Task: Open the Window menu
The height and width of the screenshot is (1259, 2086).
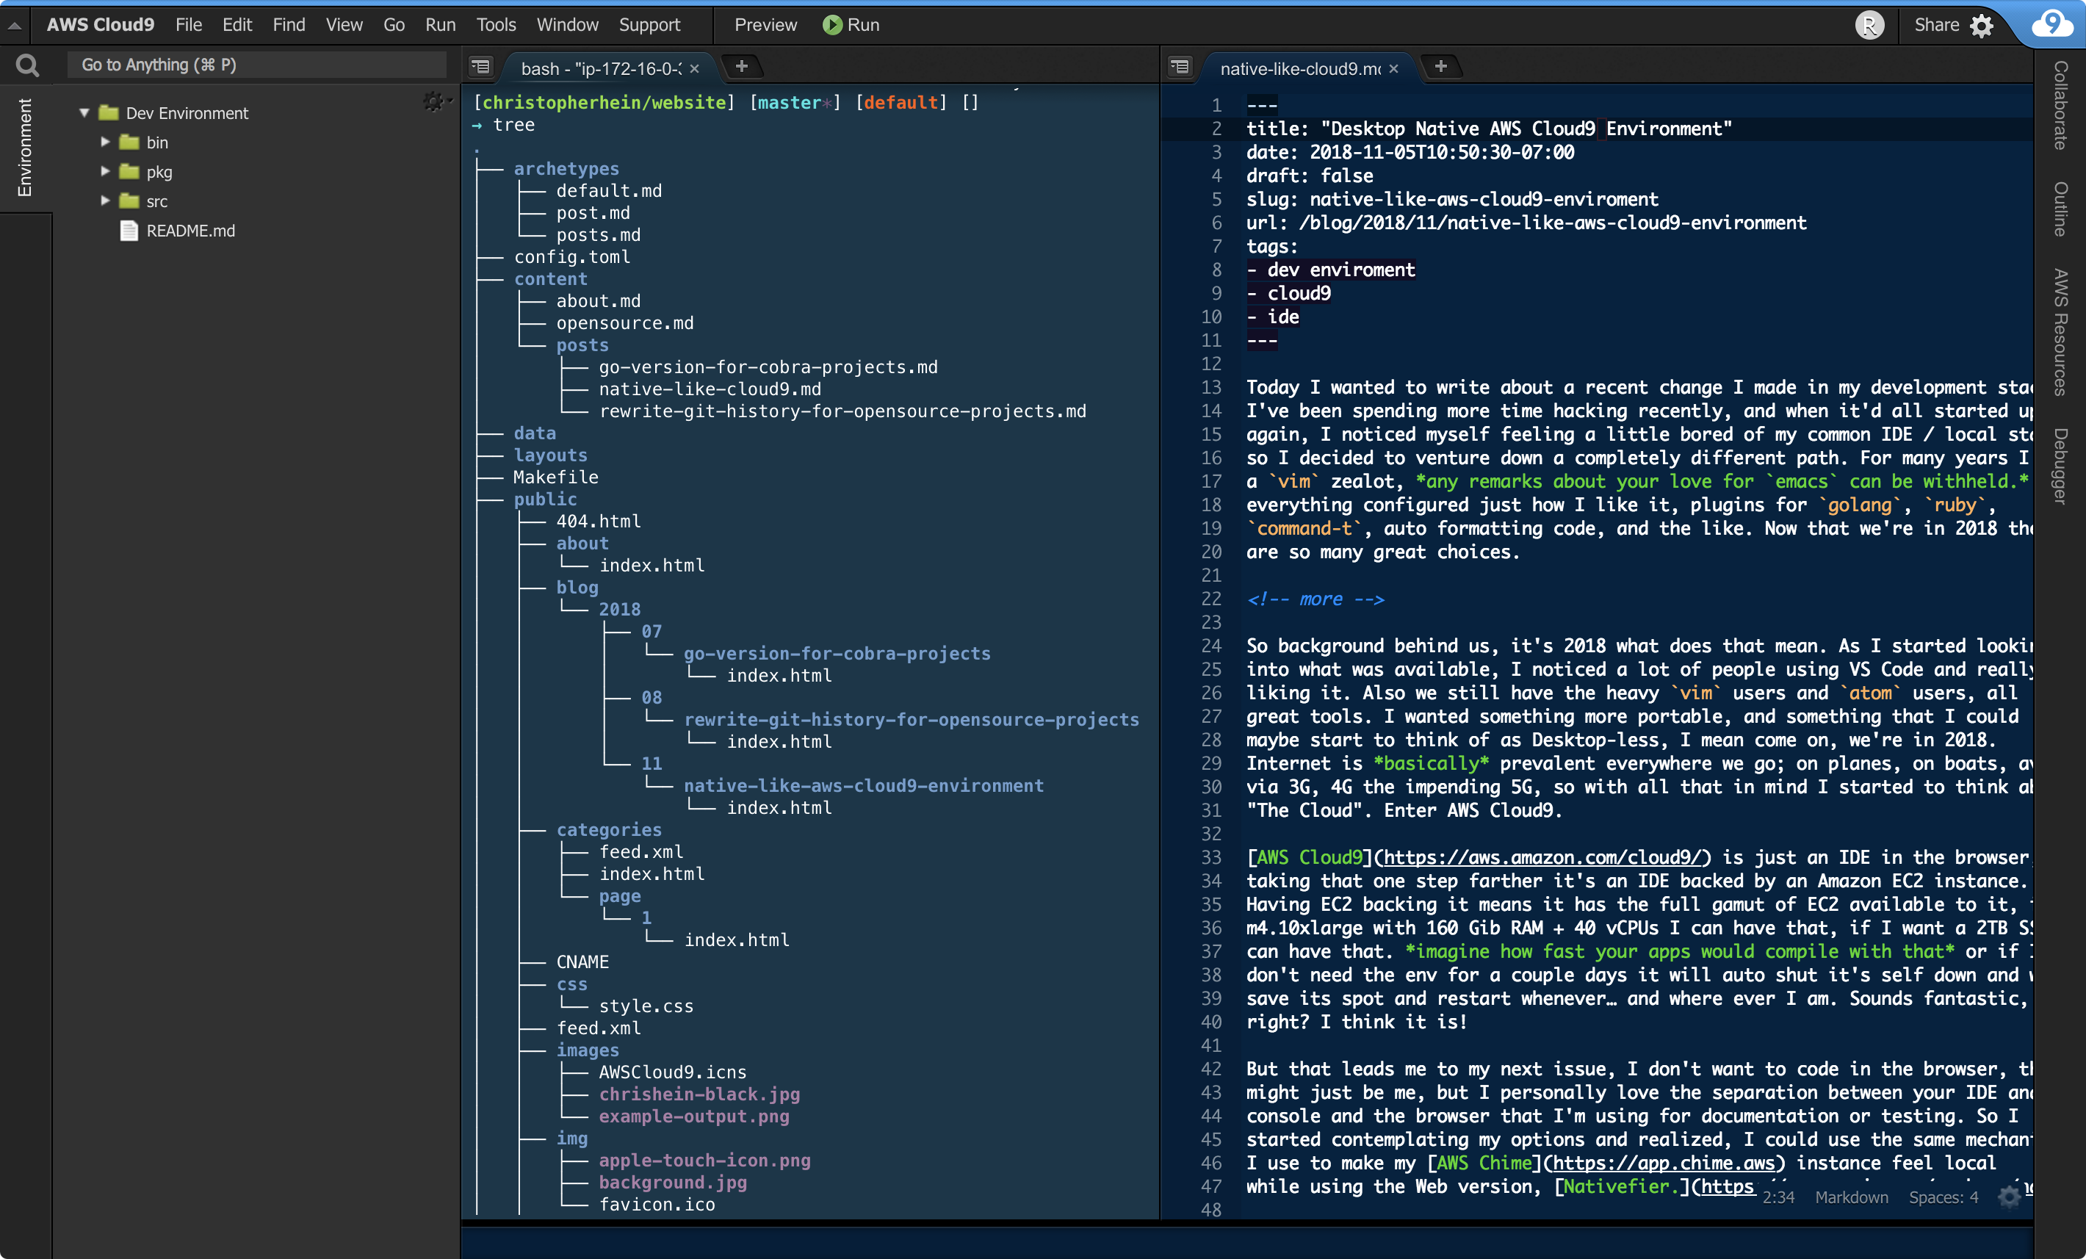Action: click(x=567, y=26)
